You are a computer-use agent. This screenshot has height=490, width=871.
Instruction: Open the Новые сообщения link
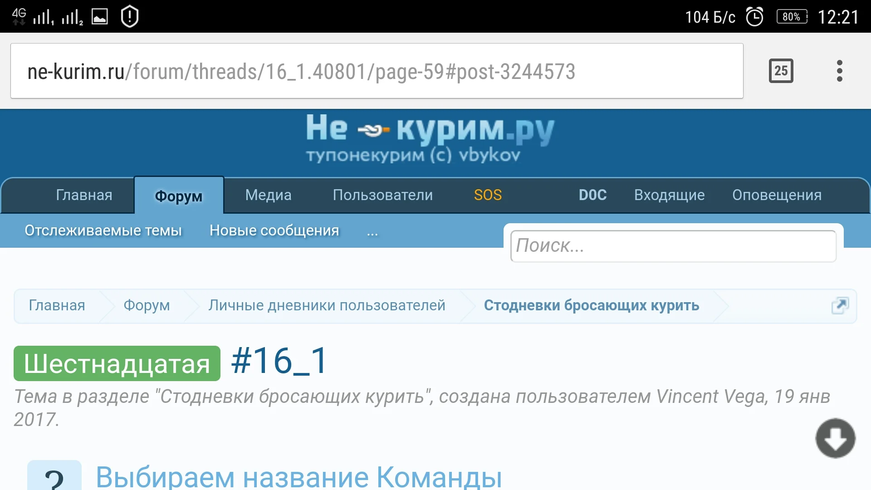pos(273,230)
